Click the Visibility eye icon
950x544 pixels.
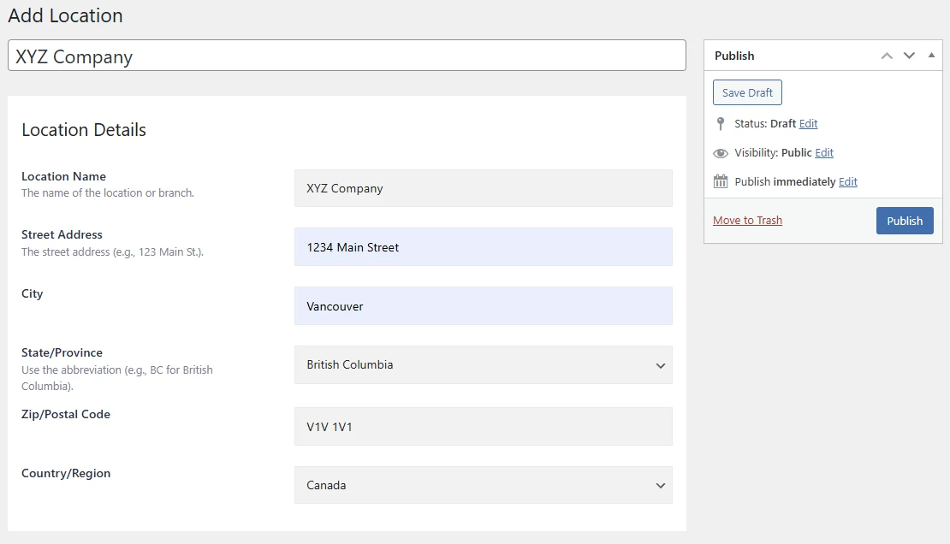pyautogui.click(x=720, y=152)
